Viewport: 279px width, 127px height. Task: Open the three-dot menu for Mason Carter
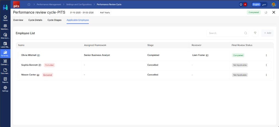pyautogui.click(x=266, y=75)
